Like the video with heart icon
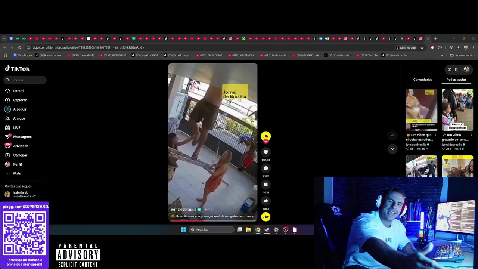This screenshot has height=269, width=478. click(266, 152)
